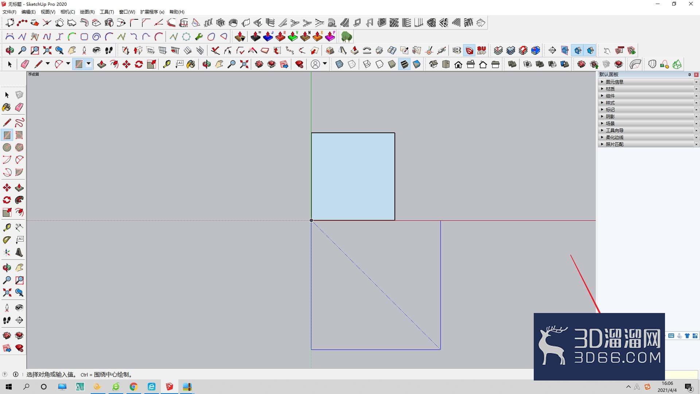This screenshot has height=394, width=700.
Task: Click the Zoom Extents tool in left toolbar
Action: pyautogui.click(x=7, y=293)
